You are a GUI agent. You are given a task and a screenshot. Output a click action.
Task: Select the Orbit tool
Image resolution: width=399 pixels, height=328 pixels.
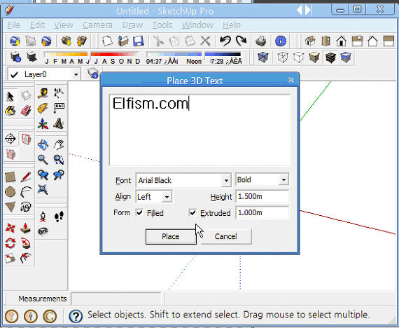(43, 145)
